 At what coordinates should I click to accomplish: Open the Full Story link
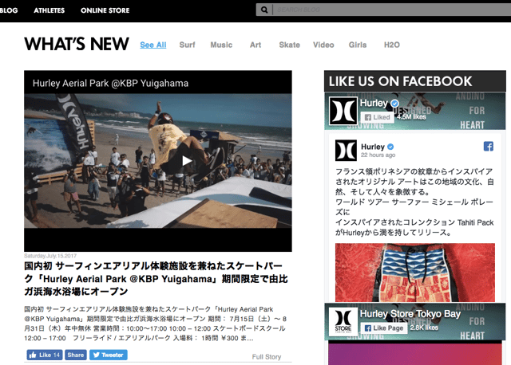267,357
